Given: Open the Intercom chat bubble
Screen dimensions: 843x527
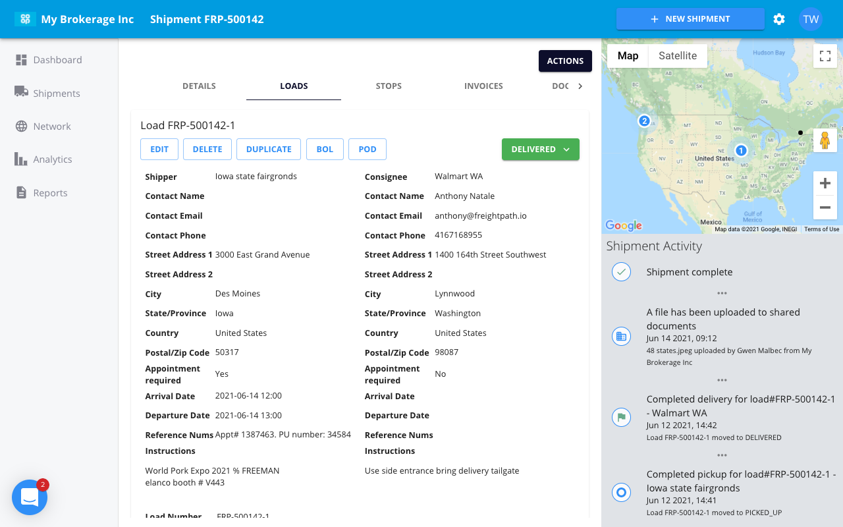Looking at the screenshot, I should click(x=30, y=497).
